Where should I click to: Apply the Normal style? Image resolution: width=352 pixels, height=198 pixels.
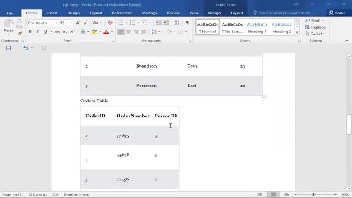point(207,28)
